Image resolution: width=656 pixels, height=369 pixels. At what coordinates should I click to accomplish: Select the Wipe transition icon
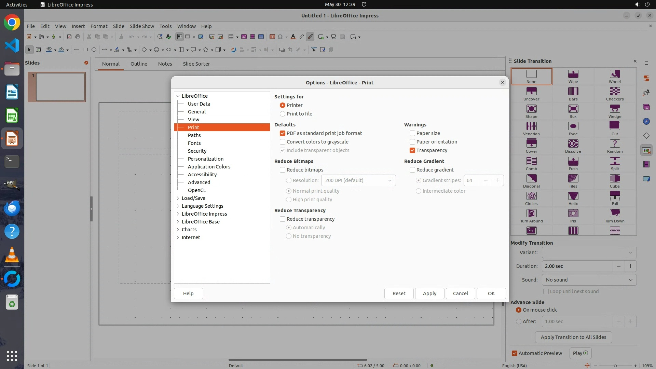(573, 74)
